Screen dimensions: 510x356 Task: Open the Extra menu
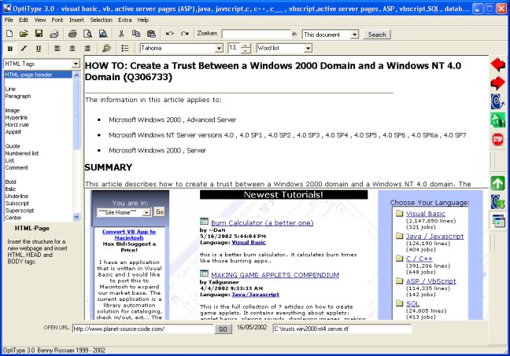tap(125, 20)
